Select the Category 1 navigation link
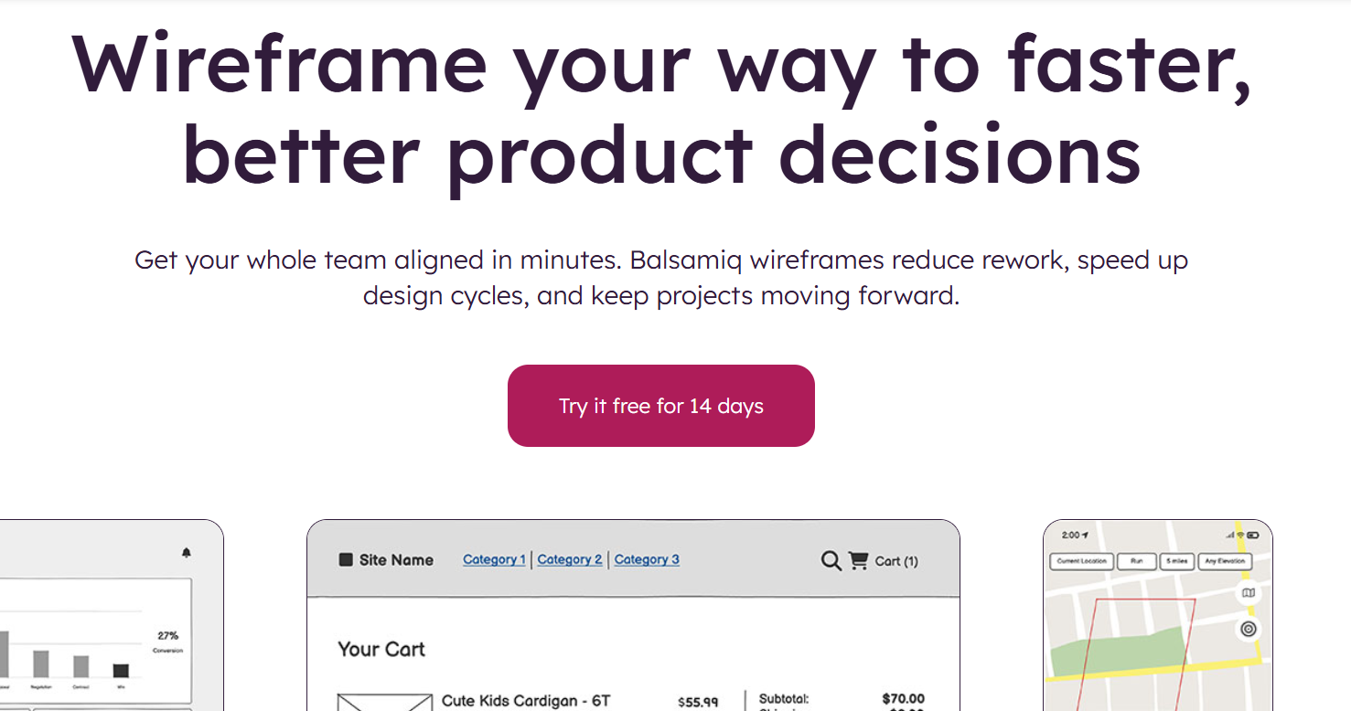This screenshot has width=1351, height=711. [x=494, y=560]
